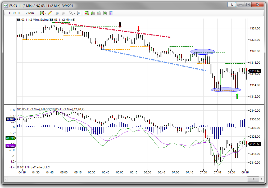Expand the 2 Min interval dropdown
The image size is (268, 188).
(x=36, y=13)
